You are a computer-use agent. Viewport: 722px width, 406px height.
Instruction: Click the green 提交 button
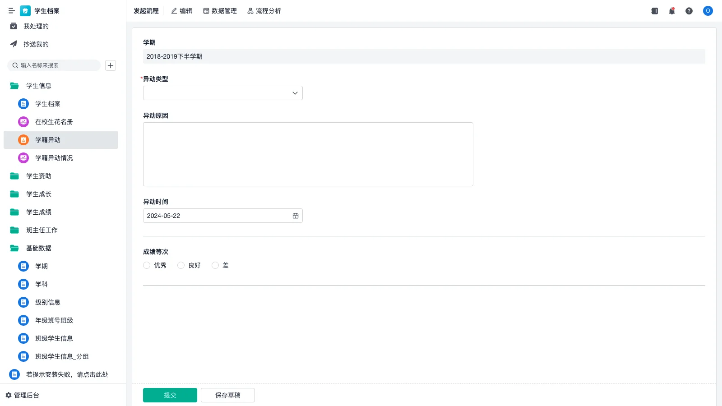(170, 395)
